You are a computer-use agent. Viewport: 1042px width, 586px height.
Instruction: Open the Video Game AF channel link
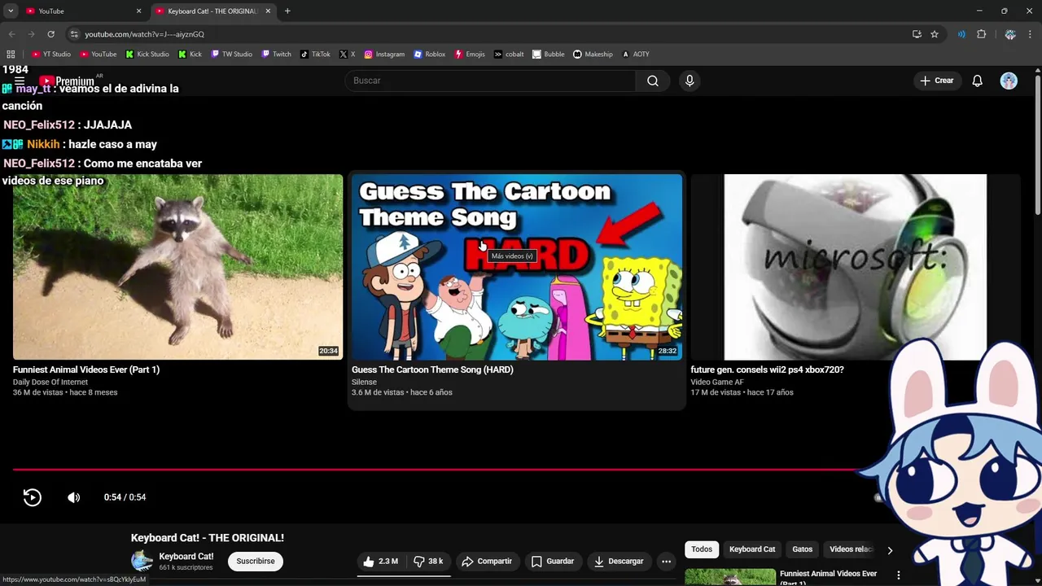coord(717,383)
